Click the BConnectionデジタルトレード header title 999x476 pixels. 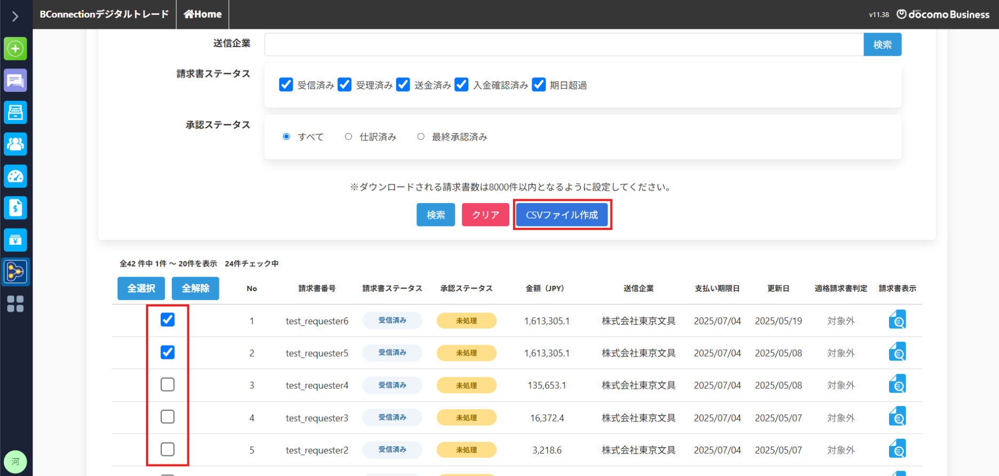[104, 14]
